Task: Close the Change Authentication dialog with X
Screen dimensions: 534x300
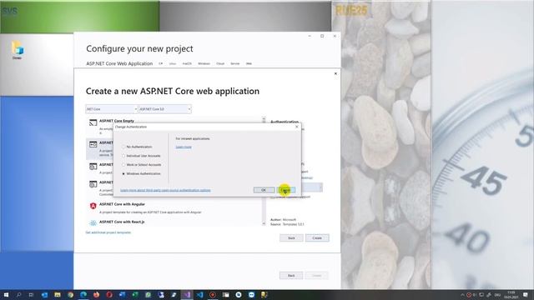Action: tap(297, 127)
